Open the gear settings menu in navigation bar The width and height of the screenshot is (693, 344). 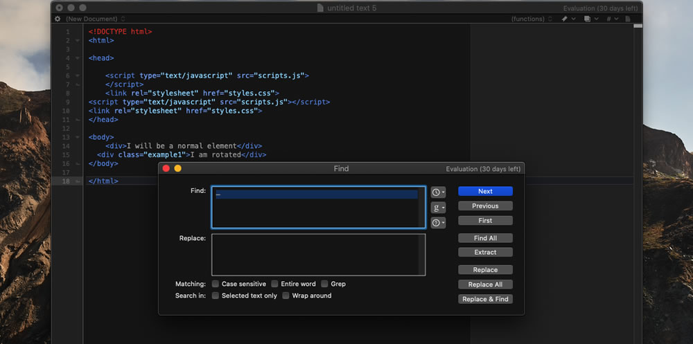point(58,19)
